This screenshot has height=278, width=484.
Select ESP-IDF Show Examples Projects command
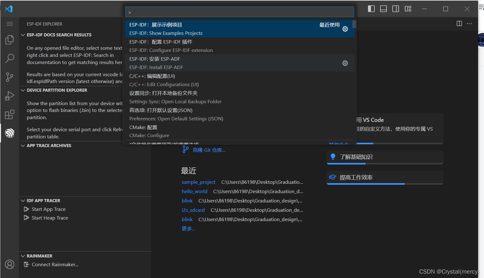tap(240, 29)
